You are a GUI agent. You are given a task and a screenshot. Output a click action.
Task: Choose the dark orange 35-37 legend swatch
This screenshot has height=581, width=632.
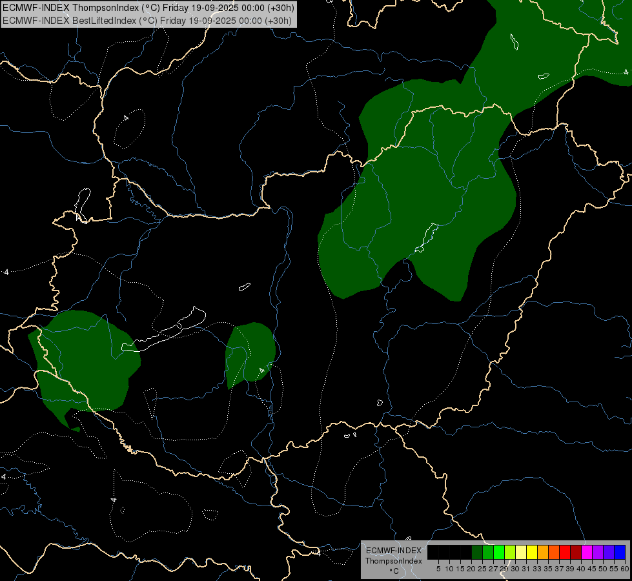(554, 552)
